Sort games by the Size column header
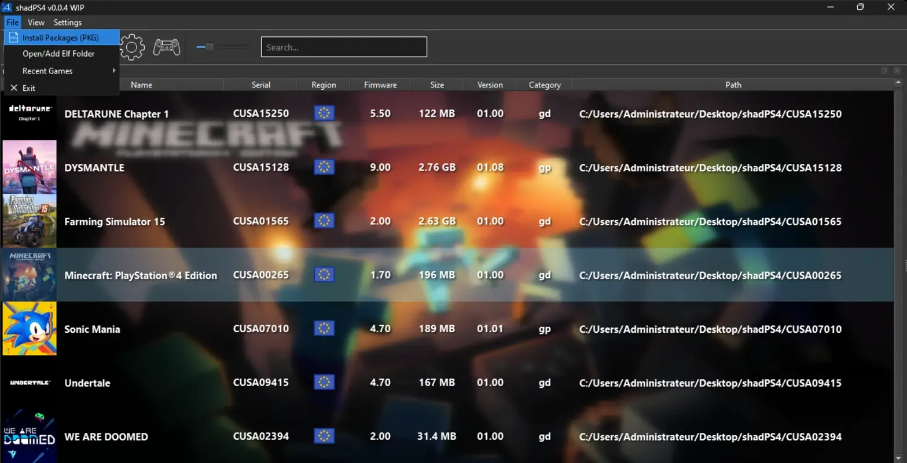 click(x=436, y=84)
